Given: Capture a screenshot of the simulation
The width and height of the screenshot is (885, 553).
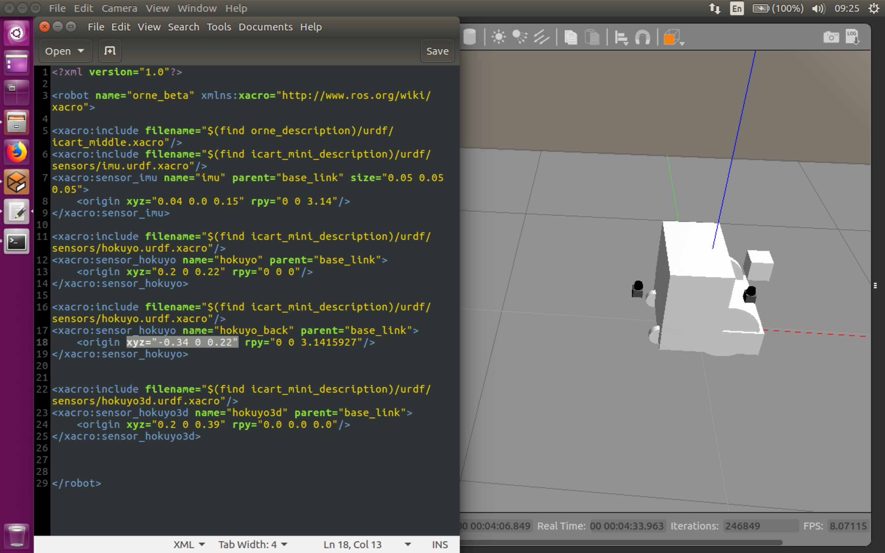Looking at the screenshot, I should click(831, 36).
